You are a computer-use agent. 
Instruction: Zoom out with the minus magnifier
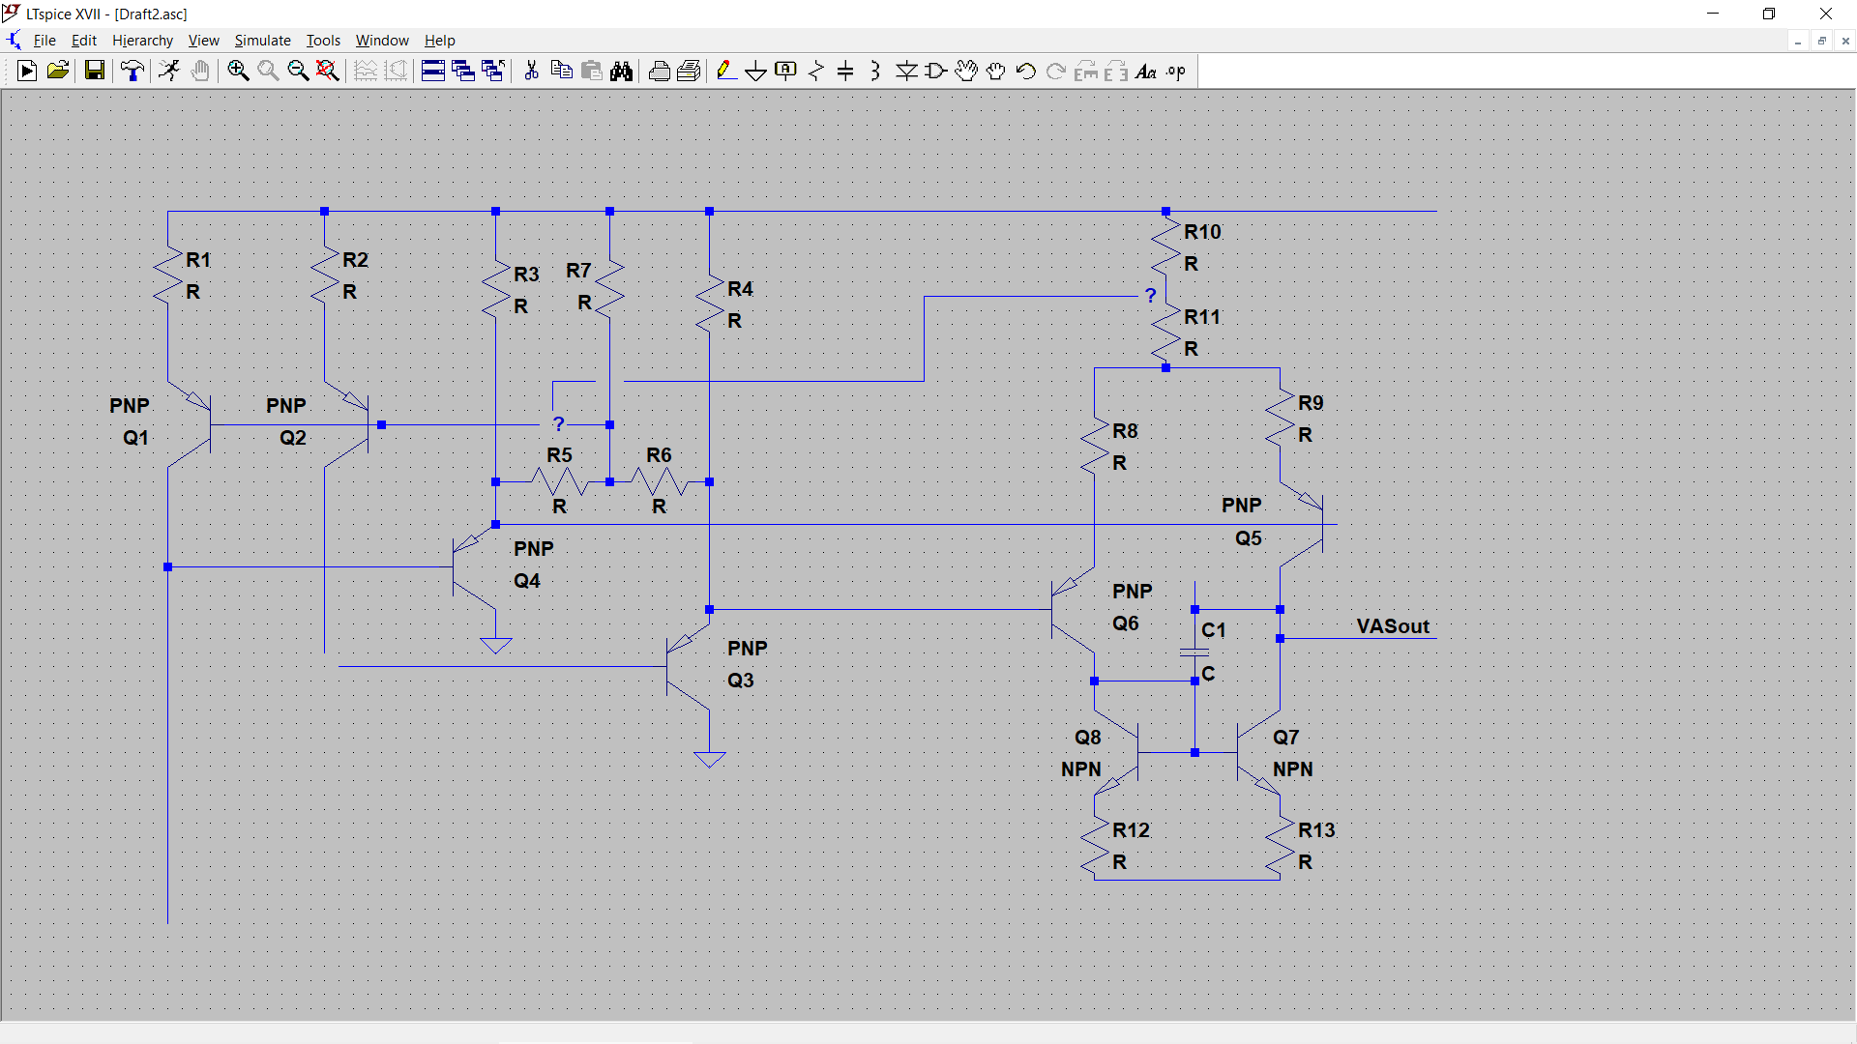point(298,71)
